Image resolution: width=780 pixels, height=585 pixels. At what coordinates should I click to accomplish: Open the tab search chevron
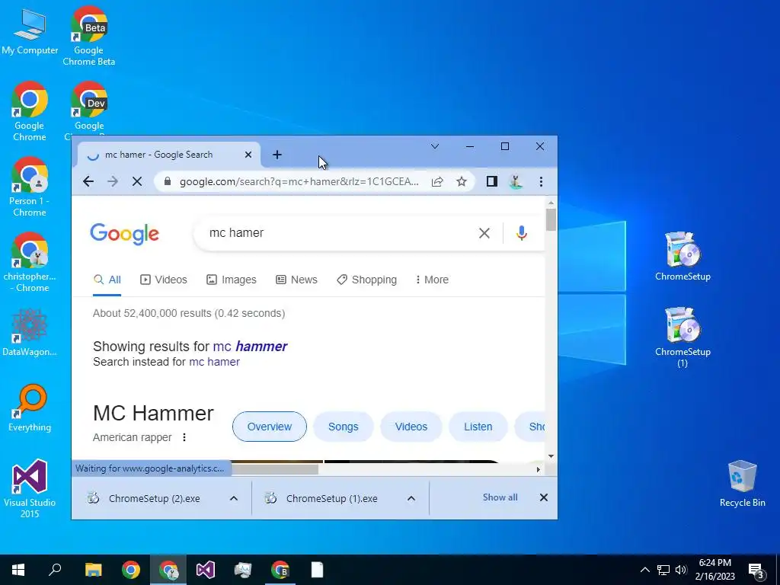coord(435,146)
